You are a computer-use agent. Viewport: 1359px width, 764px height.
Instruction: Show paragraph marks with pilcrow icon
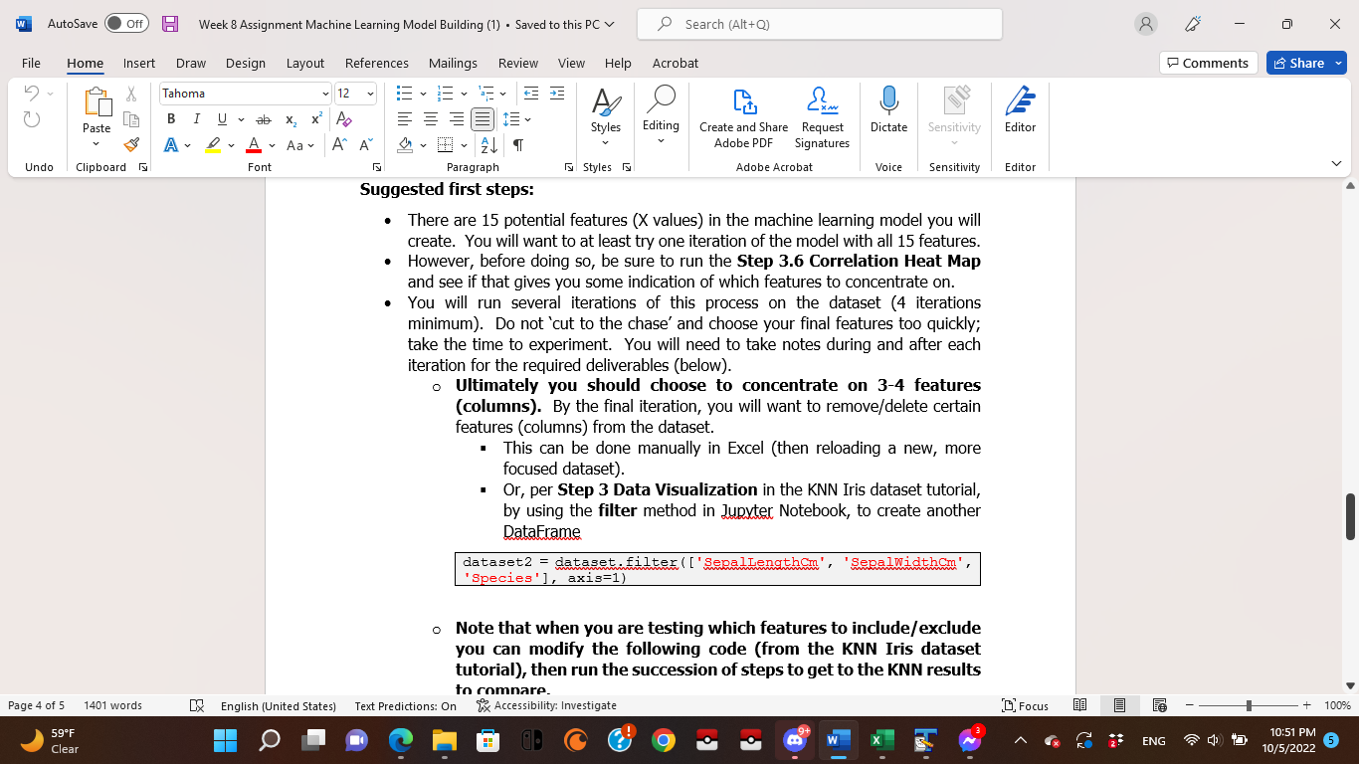coord(518,145)
